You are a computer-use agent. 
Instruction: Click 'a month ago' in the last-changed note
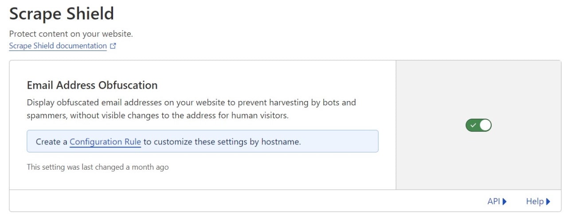tap(147, 167)
